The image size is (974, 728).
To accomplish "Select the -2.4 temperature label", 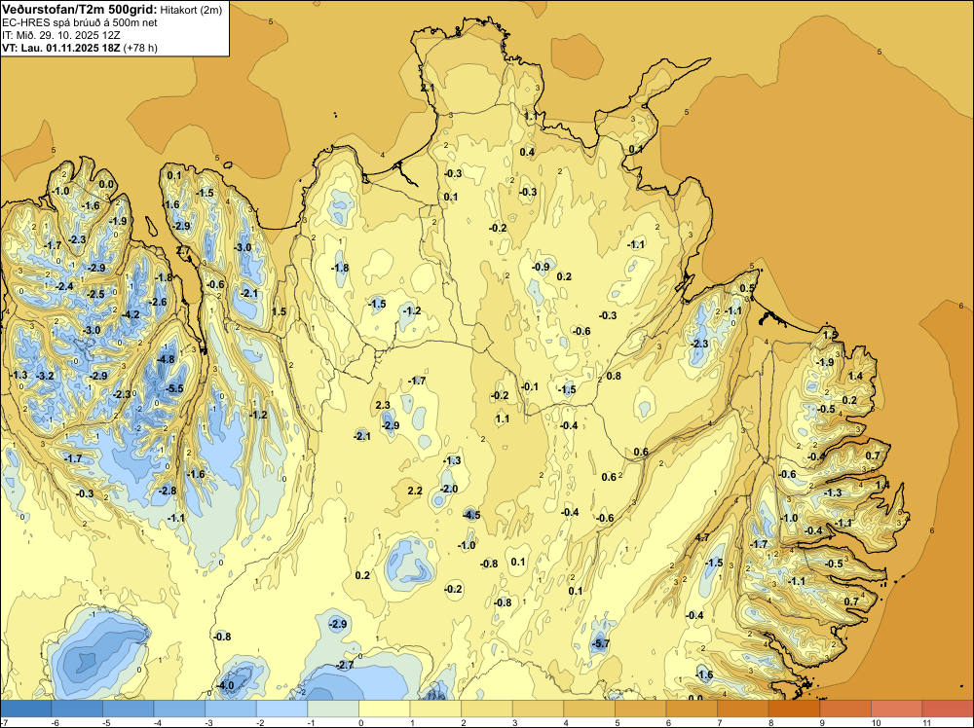I will [64, 286].
